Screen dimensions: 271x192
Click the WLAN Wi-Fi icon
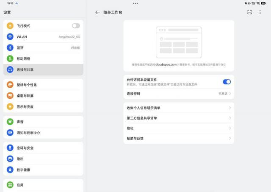(x=10, y=37)
